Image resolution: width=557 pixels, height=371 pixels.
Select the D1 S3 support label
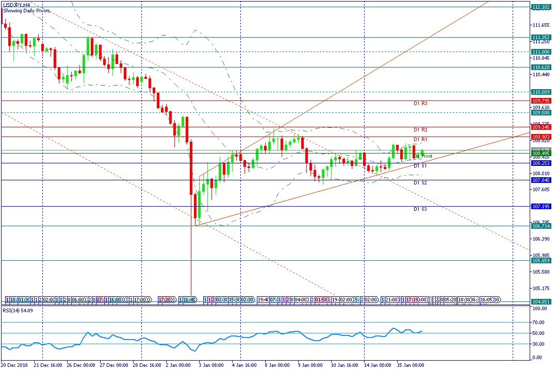[420, 209]
